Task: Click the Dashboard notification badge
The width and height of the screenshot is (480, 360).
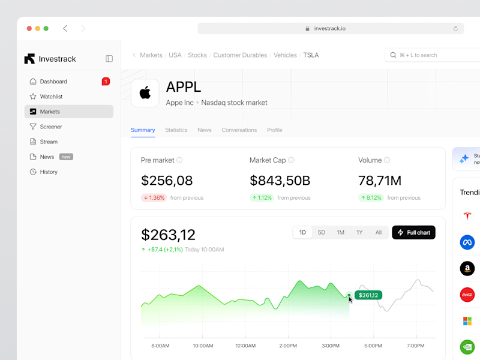Action: 106,82
